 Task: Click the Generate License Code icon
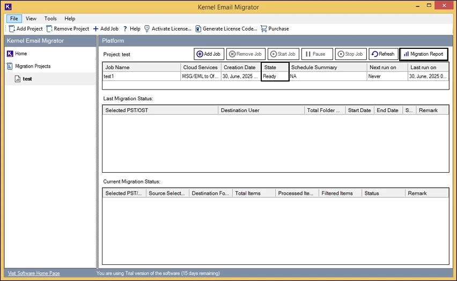pos(198,28)
